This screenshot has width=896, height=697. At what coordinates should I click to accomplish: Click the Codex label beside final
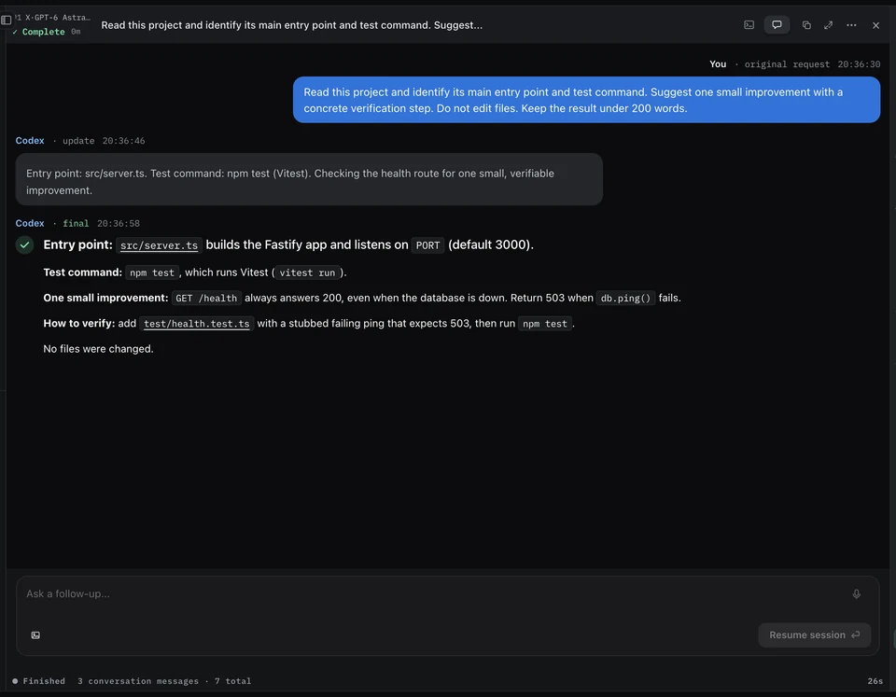click(30, 223)
